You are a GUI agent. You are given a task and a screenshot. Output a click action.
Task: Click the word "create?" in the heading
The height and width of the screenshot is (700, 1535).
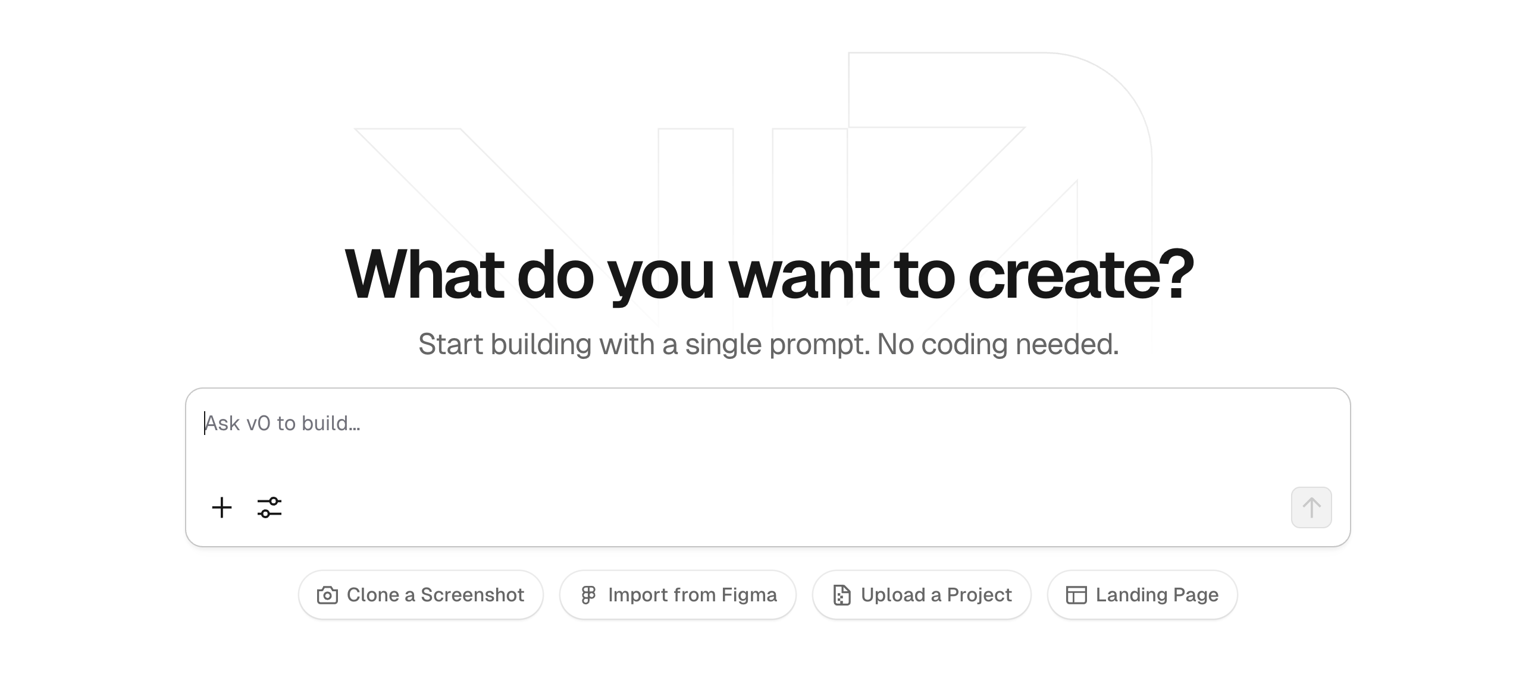point(1081,275)
